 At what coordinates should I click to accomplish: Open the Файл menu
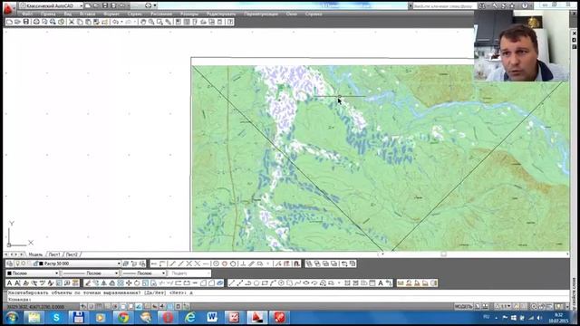(x=27, y=14)
